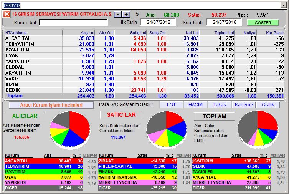Select the Takas view

coord(220,104)
